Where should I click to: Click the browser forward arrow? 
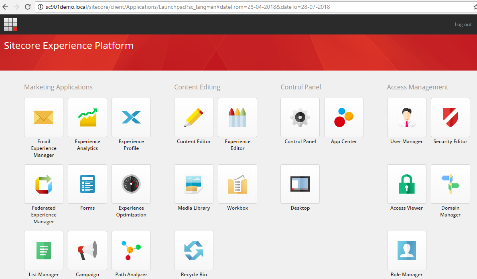16,7
